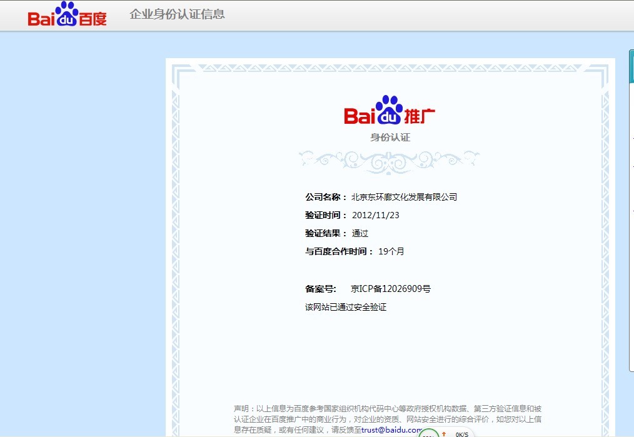Click the 该网站已通过安全验证 notice

pos(346,307)
